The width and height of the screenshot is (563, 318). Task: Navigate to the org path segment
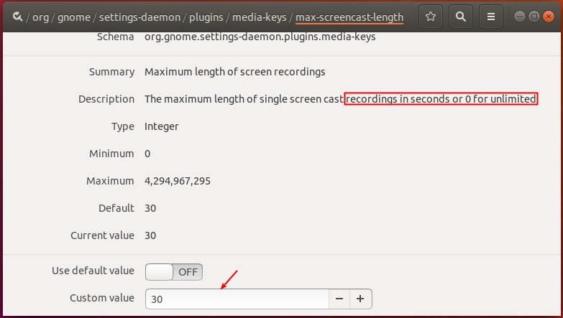point(40,17)
